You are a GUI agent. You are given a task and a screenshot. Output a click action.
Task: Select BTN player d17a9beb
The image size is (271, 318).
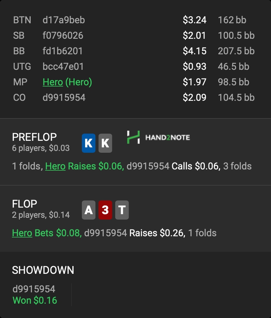coord(63,20)
